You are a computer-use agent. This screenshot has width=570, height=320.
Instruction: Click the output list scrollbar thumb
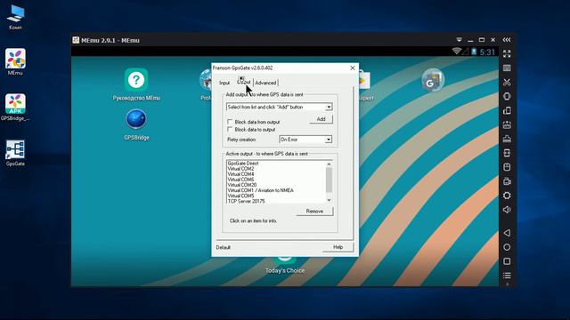(329, 180)
